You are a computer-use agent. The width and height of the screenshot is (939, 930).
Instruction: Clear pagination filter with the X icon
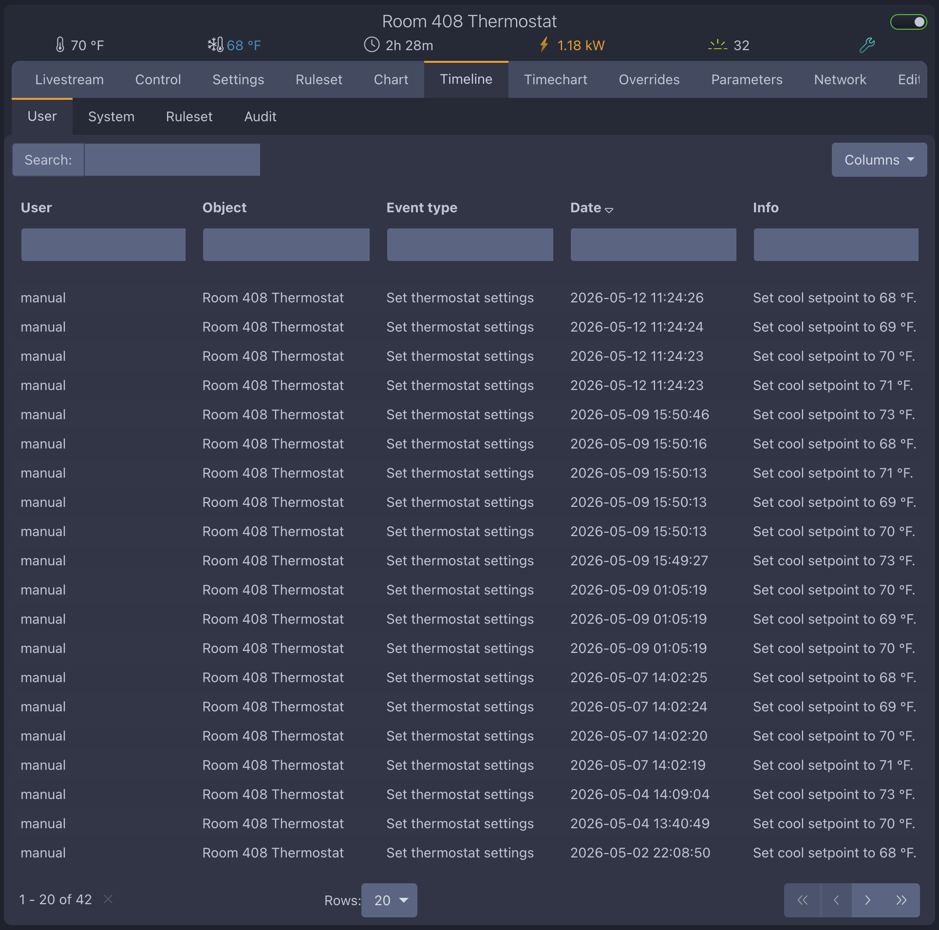click(108, 899)
